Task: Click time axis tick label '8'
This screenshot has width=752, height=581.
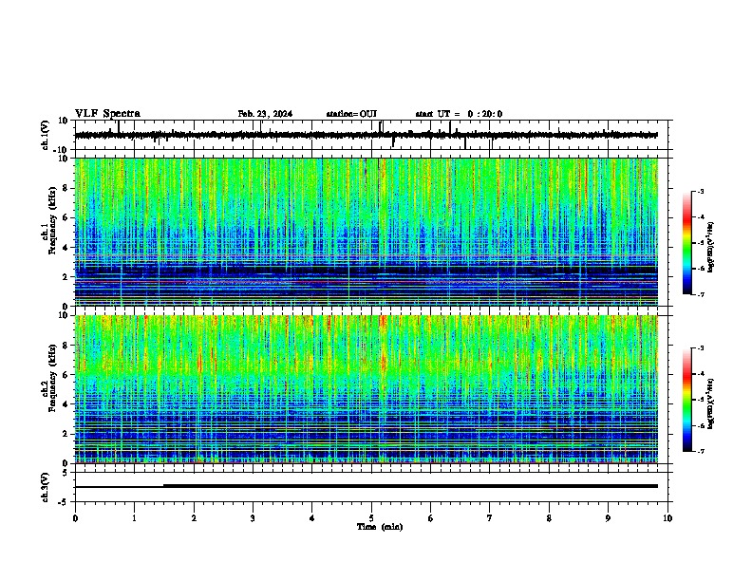Action: point(549,518)
